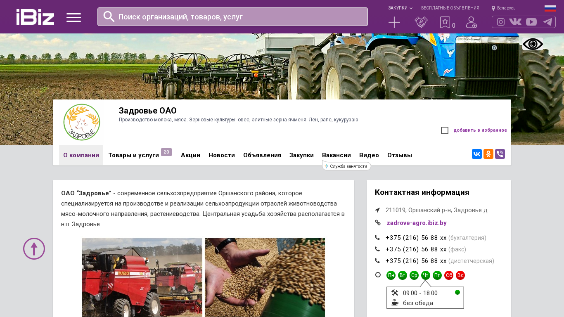Viewport: 564px width, 317px height.
Task: Open the red combine harvester photo
Action: pyautogui.click(x=142, y=277)
